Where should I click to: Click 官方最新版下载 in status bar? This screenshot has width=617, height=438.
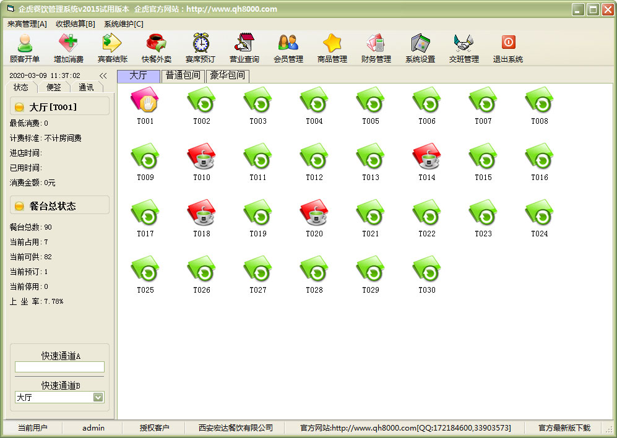click(x=564, y=427)
